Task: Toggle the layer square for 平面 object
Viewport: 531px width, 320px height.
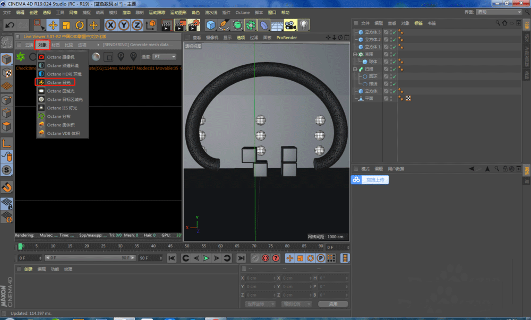Action: tap(386, 99)
